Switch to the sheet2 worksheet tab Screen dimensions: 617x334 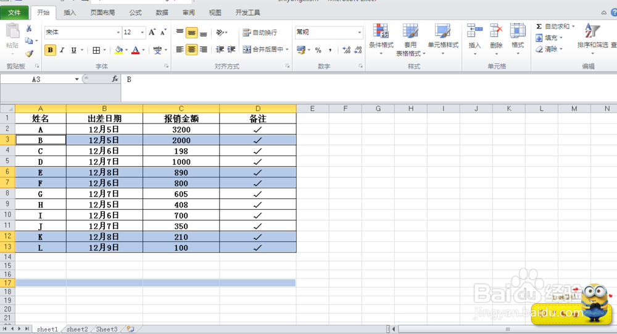click(77, 329)
